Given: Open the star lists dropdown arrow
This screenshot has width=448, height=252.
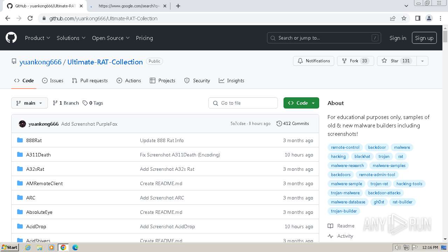Looking at the screenshot, I should click(x=422, y=61).
